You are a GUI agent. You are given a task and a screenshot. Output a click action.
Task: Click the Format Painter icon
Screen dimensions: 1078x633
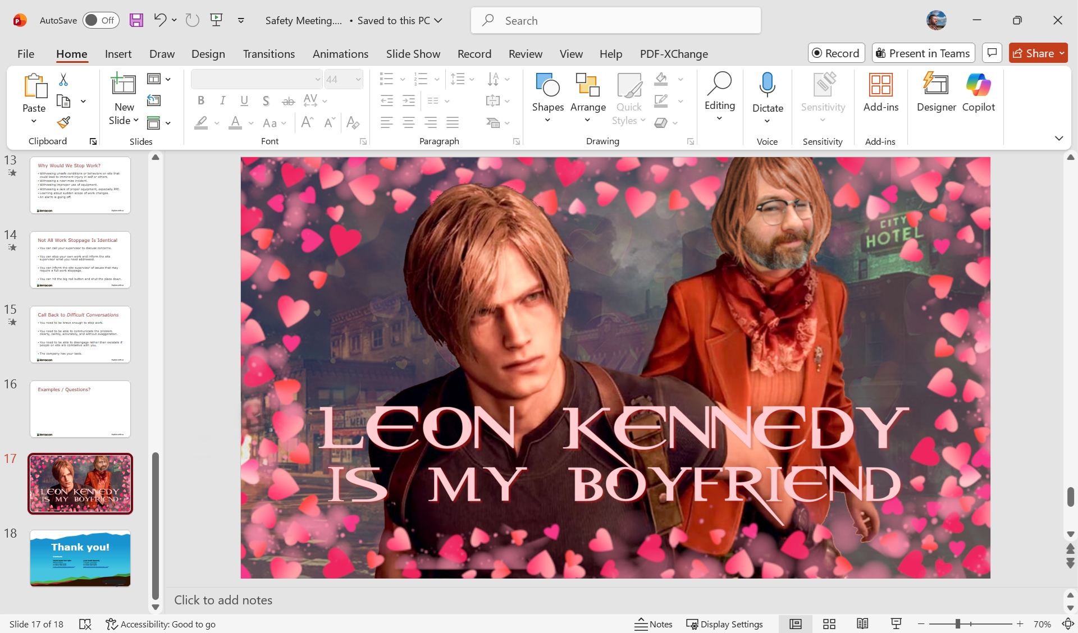pyautogui.click(x=63, y=122)
